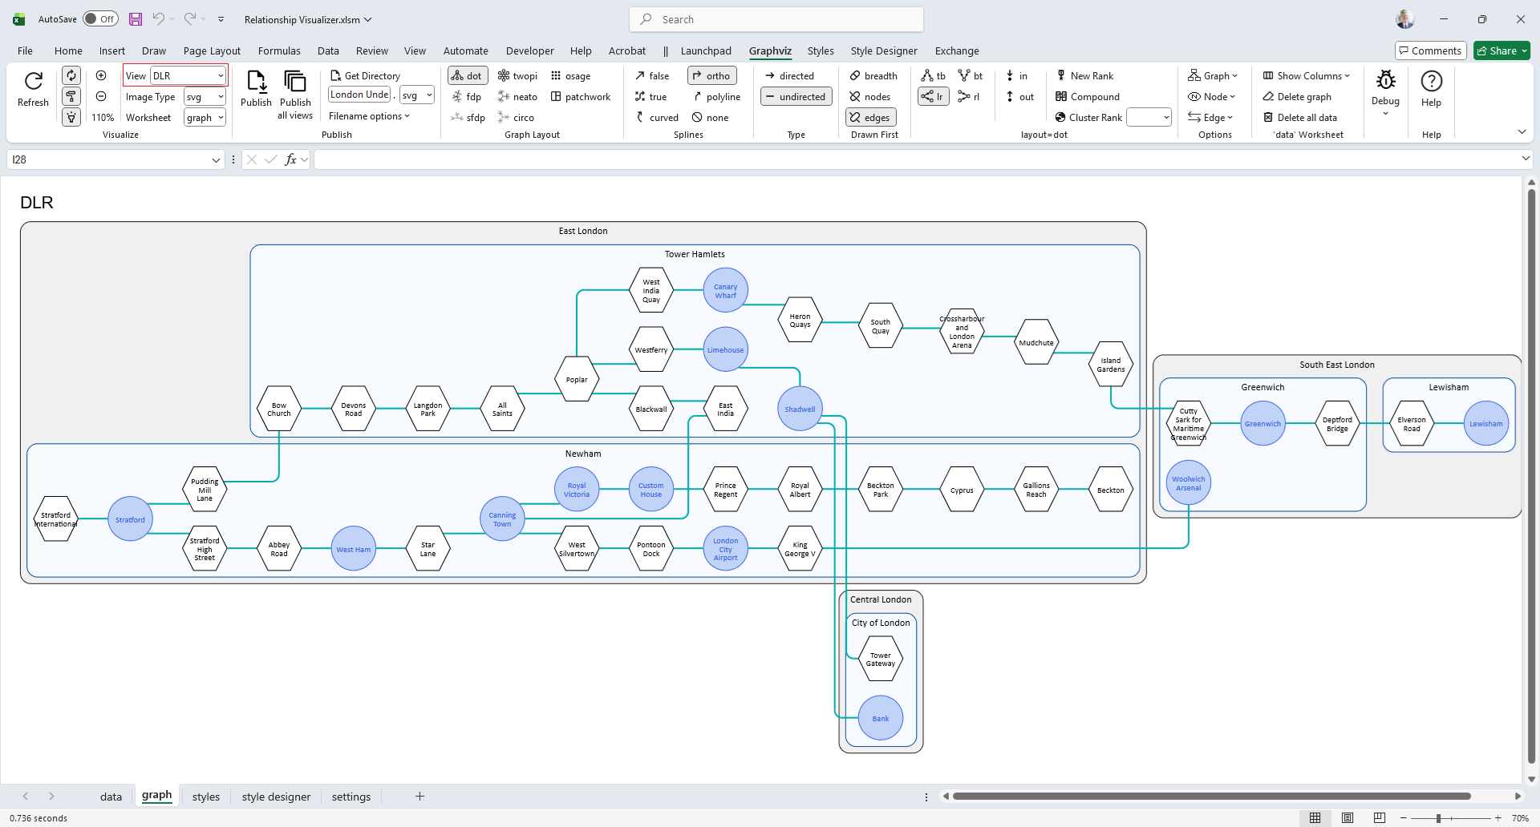Open the View DLR dropdown
The image size is (1540, 827).
coord(221,76)
